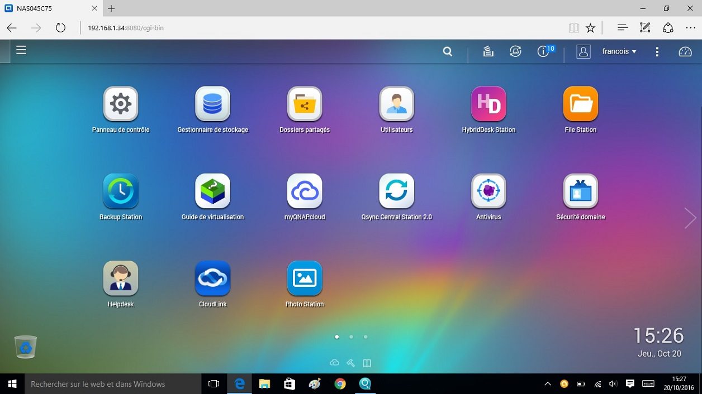Add page to favorites star
The image size is (702, 394).
pos(590,28)
